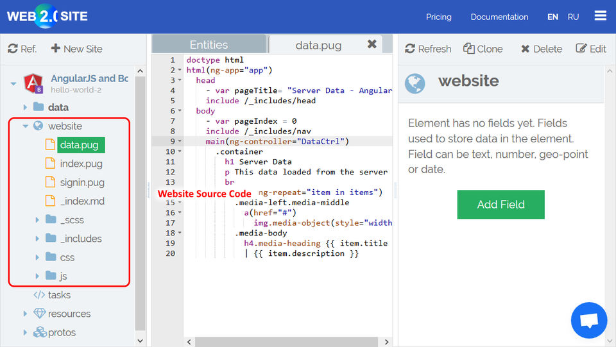Screen dimensions: 616x347
Task: Click the _index.md file icon
Action: pos(50,201)
